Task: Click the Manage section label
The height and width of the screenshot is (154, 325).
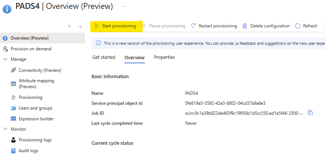Action: pyautogui.click(x=19, y=59)
